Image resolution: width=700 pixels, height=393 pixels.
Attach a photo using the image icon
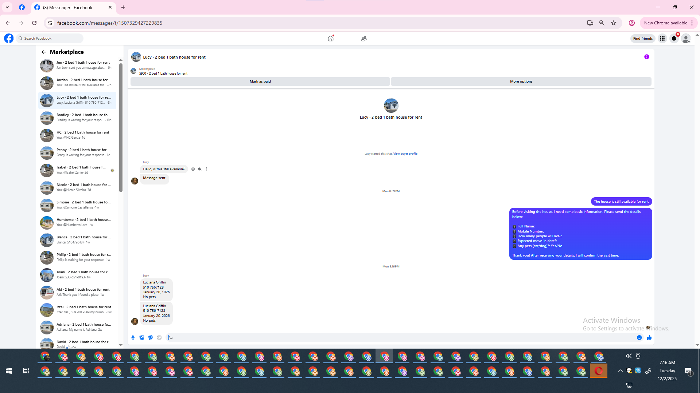[x=142, y=338]
